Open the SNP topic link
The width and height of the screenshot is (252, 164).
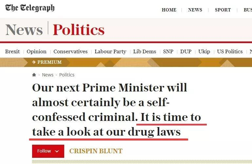168,52
